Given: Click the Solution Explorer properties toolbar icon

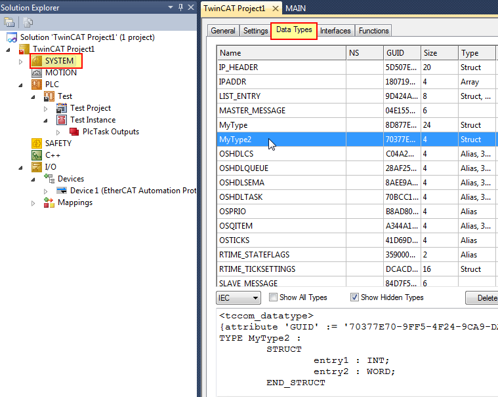Looking at the screenshot, I should click(x=9, y=22).
